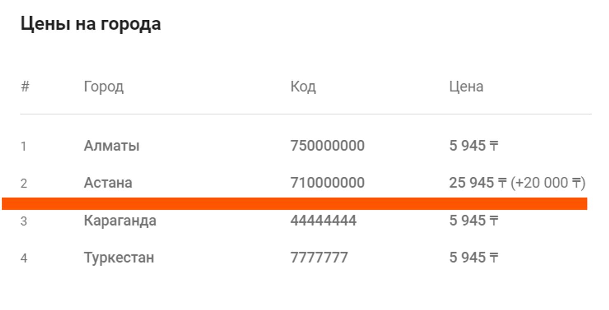Click code 44444444 for Караганда
The width and height of the screenshot is (609, 310).
pyautogui.click(x=323, y=221)
